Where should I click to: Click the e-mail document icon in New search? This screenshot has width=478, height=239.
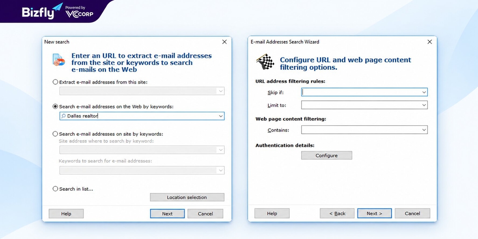click(58, 60)
